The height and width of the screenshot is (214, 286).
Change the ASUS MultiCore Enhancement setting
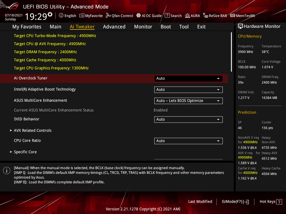[188, 101]
